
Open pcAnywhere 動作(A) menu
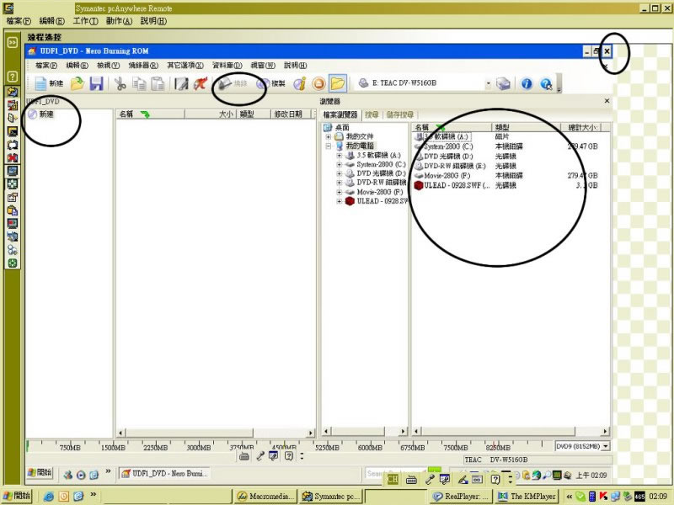(x=119, y=20)
